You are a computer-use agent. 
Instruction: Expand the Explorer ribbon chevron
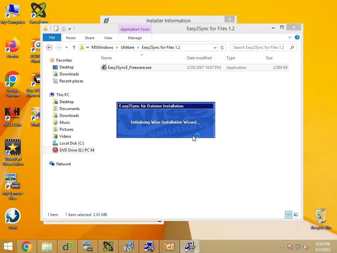[290, 38]
